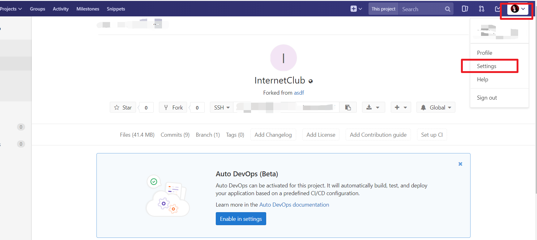The height and width of the screenshot is (240, 537).
Task: Open the todos checkmark icon in navbar
Action: pos(497,9)
